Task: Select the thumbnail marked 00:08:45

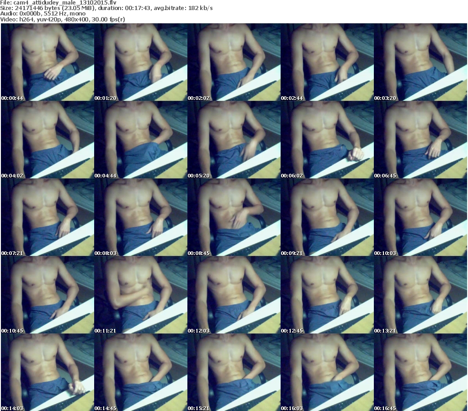Action: point(234,218)
